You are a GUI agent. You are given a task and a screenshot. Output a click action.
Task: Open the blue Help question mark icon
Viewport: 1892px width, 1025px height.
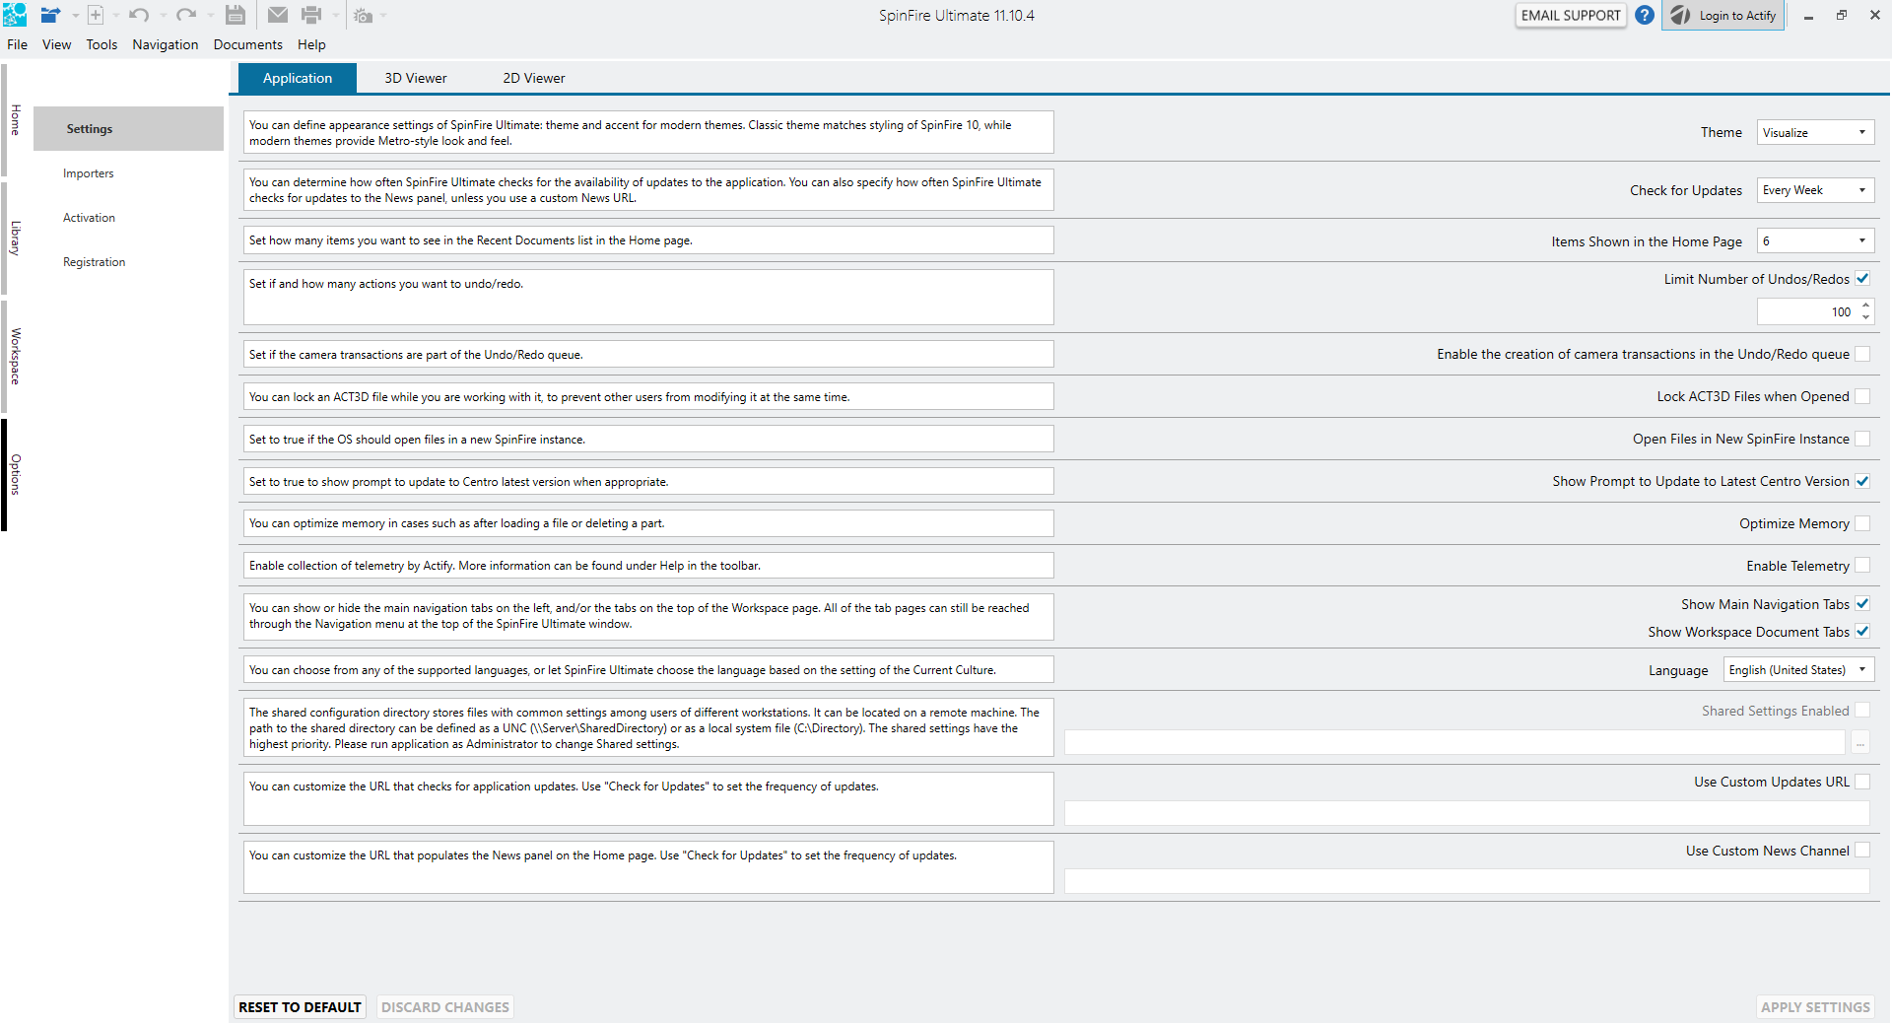pyautogui.click(x=1644, y=15)
